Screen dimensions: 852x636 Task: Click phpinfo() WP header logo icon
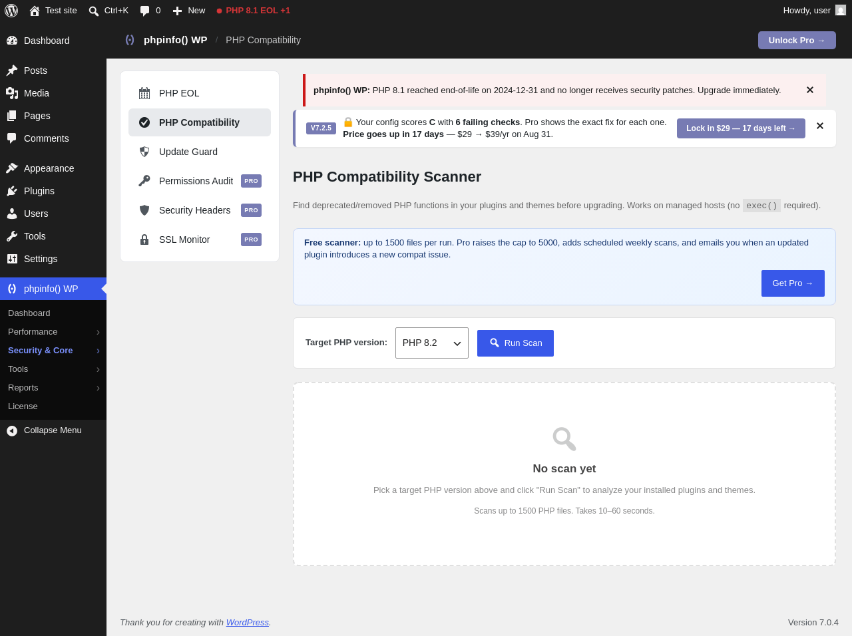pyautogui.click(x=130, y=40)
